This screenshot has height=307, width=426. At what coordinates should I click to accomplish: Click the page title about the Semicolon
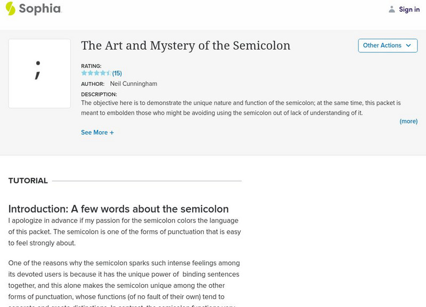tap(185, 45)
